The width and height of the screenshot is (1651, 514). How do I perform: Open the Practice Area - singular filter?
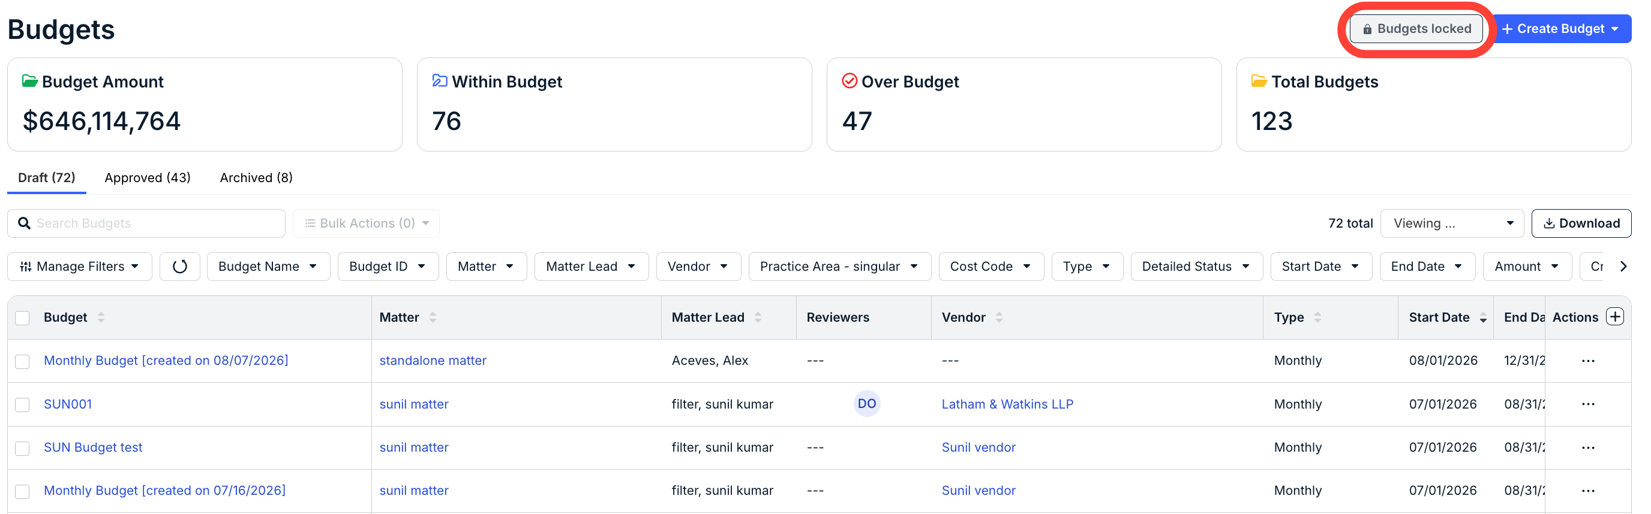point(839,267)
